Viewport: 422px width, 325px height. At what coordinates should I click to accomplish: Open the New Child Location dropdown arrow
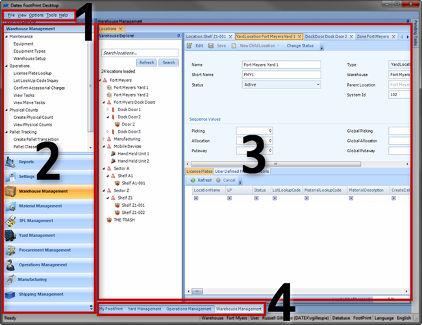pyautogui.click(x=278, y=45)
